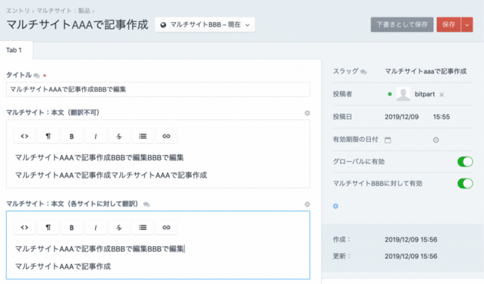Screen dimensions: 484x284
Task: Click Bold icon in first editor toolbar
Action: pyautogui.click(x=71, y=137)
